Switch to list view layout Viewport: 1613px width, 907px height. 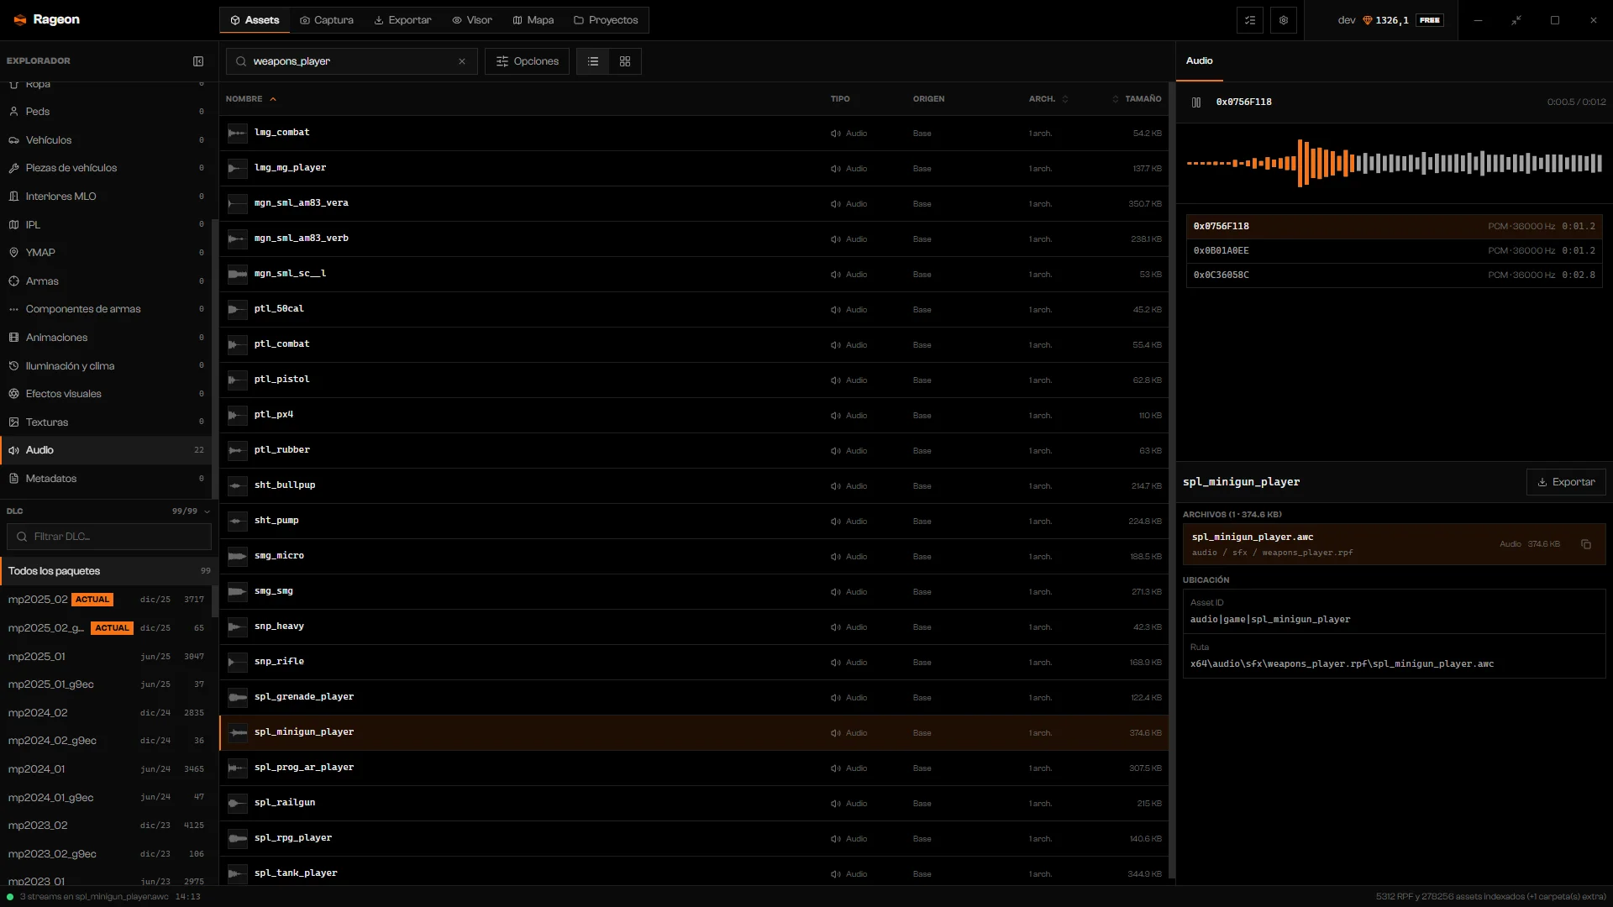[x=593, y=61]
